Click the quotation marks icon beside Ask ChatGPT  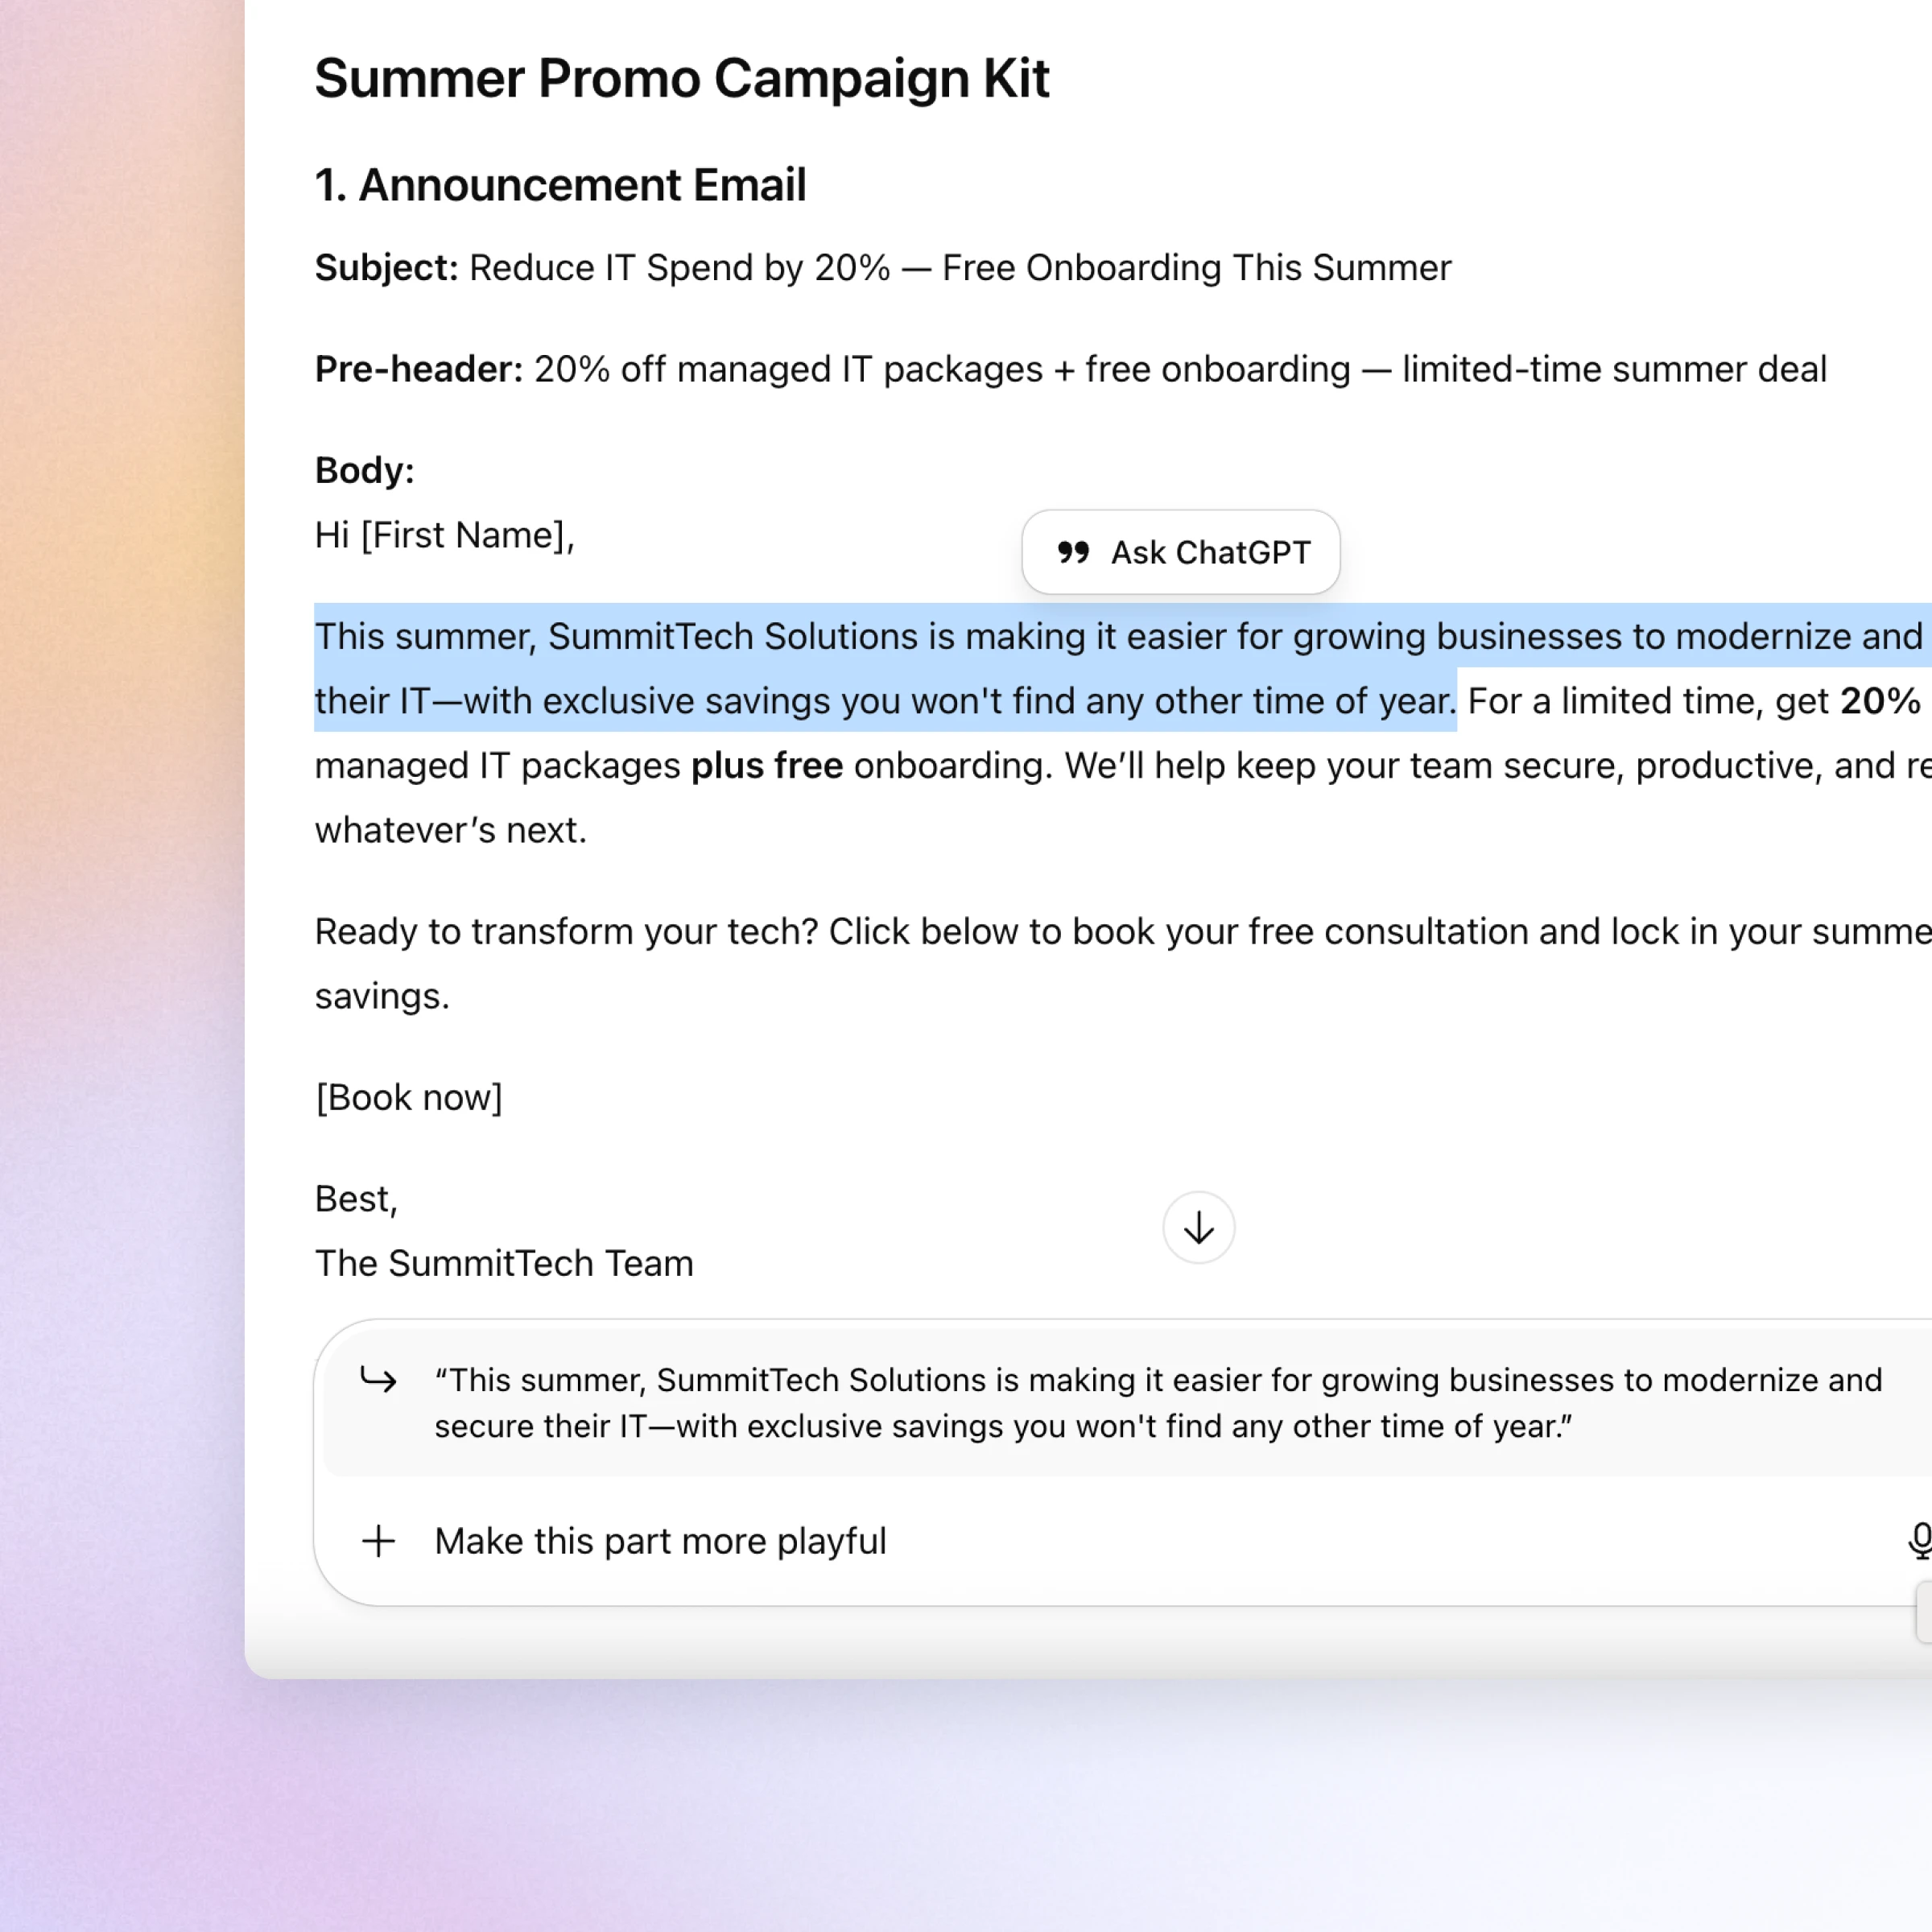1073,552
